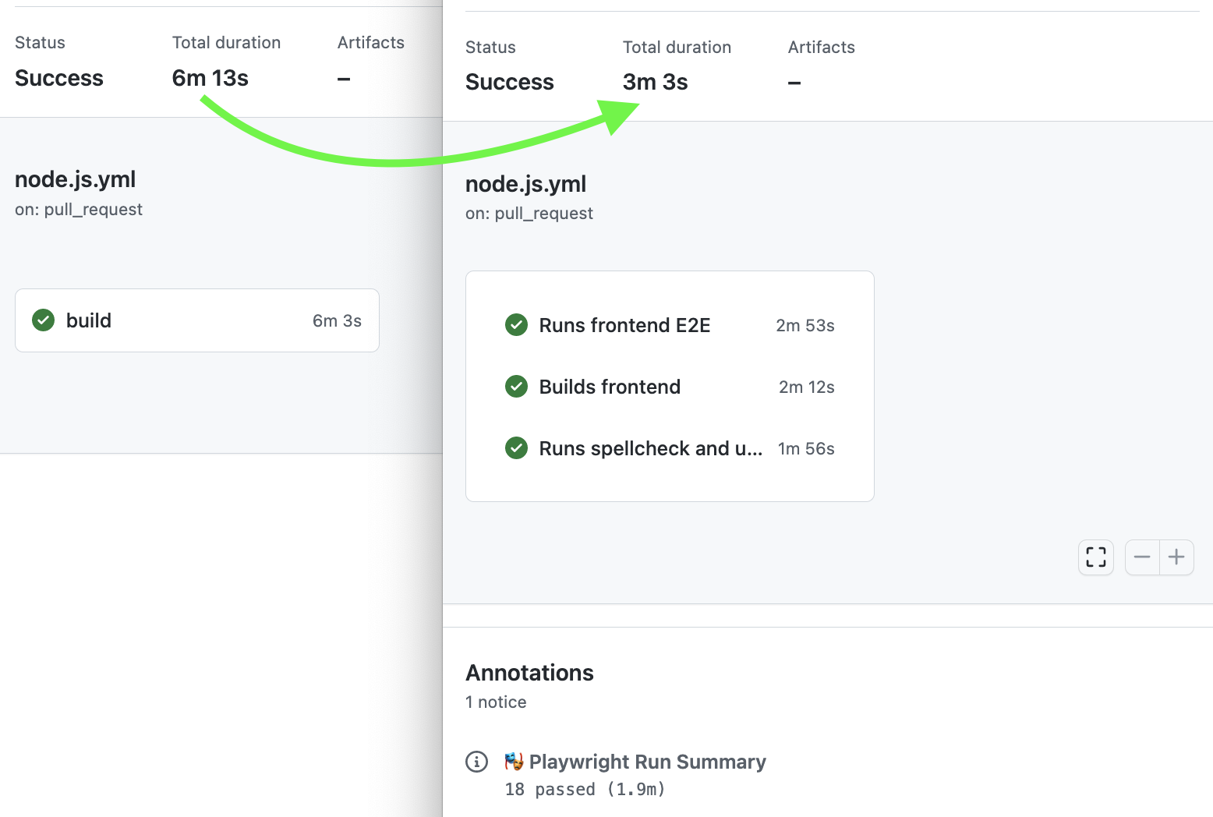Open the Builds frontend job
Image resolution: width=1213 pixels, height=817 pixels.
pos(610,387)
